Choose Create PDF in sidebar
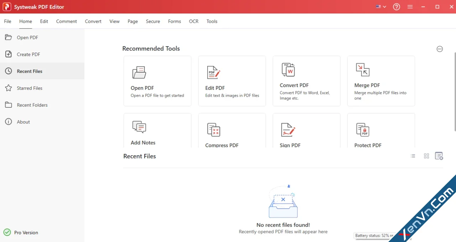 pos(28,54)
